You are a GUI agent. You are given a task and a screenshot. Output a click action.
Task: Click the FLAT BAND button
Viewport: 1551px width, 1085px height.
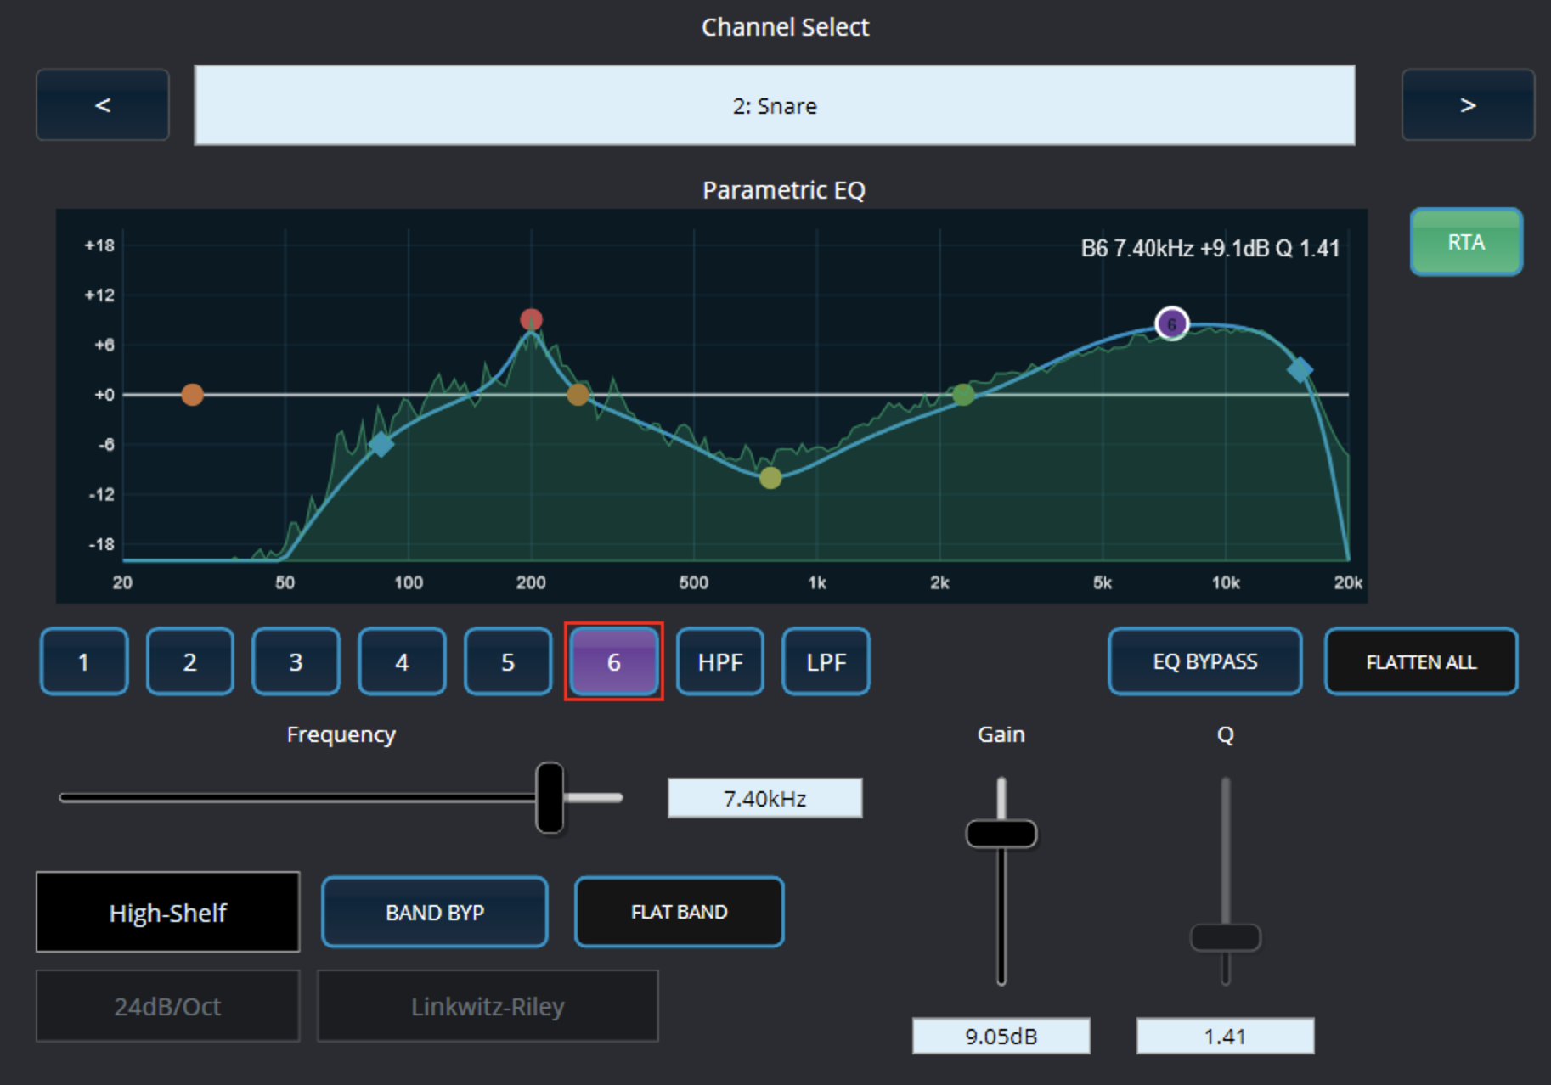679,912
